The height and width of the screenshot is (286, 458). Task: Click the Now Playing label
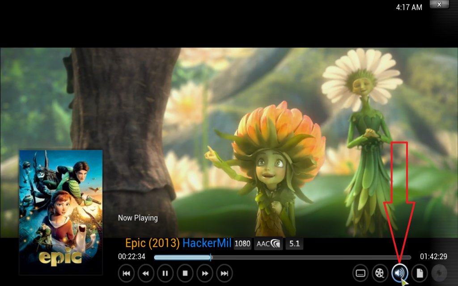[x=138, y=218]
